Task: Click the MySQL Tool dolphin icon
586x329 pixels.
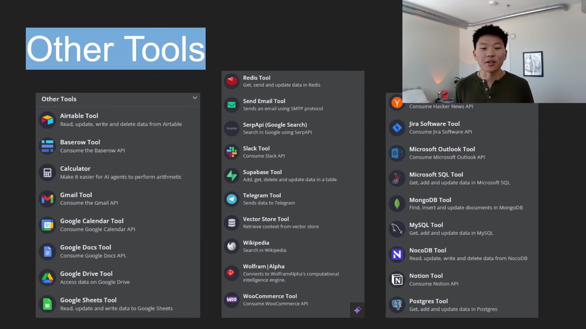Action: point(397,229)
